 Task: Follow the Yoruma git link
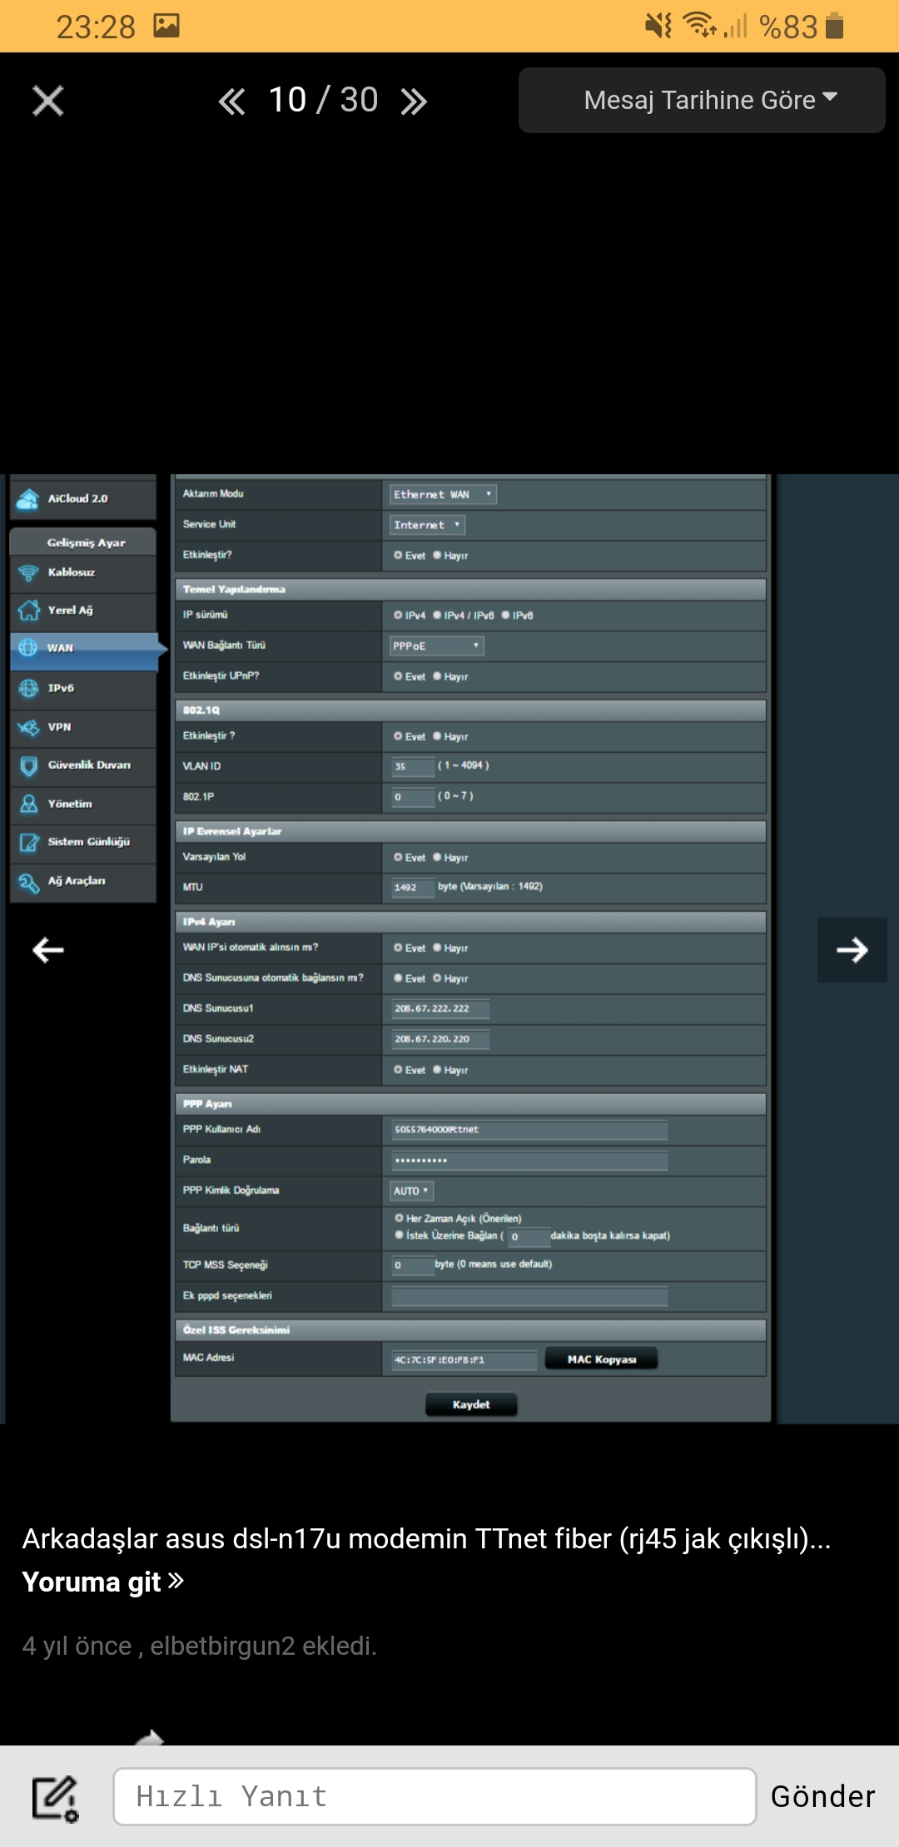[x=102, y=1582]
